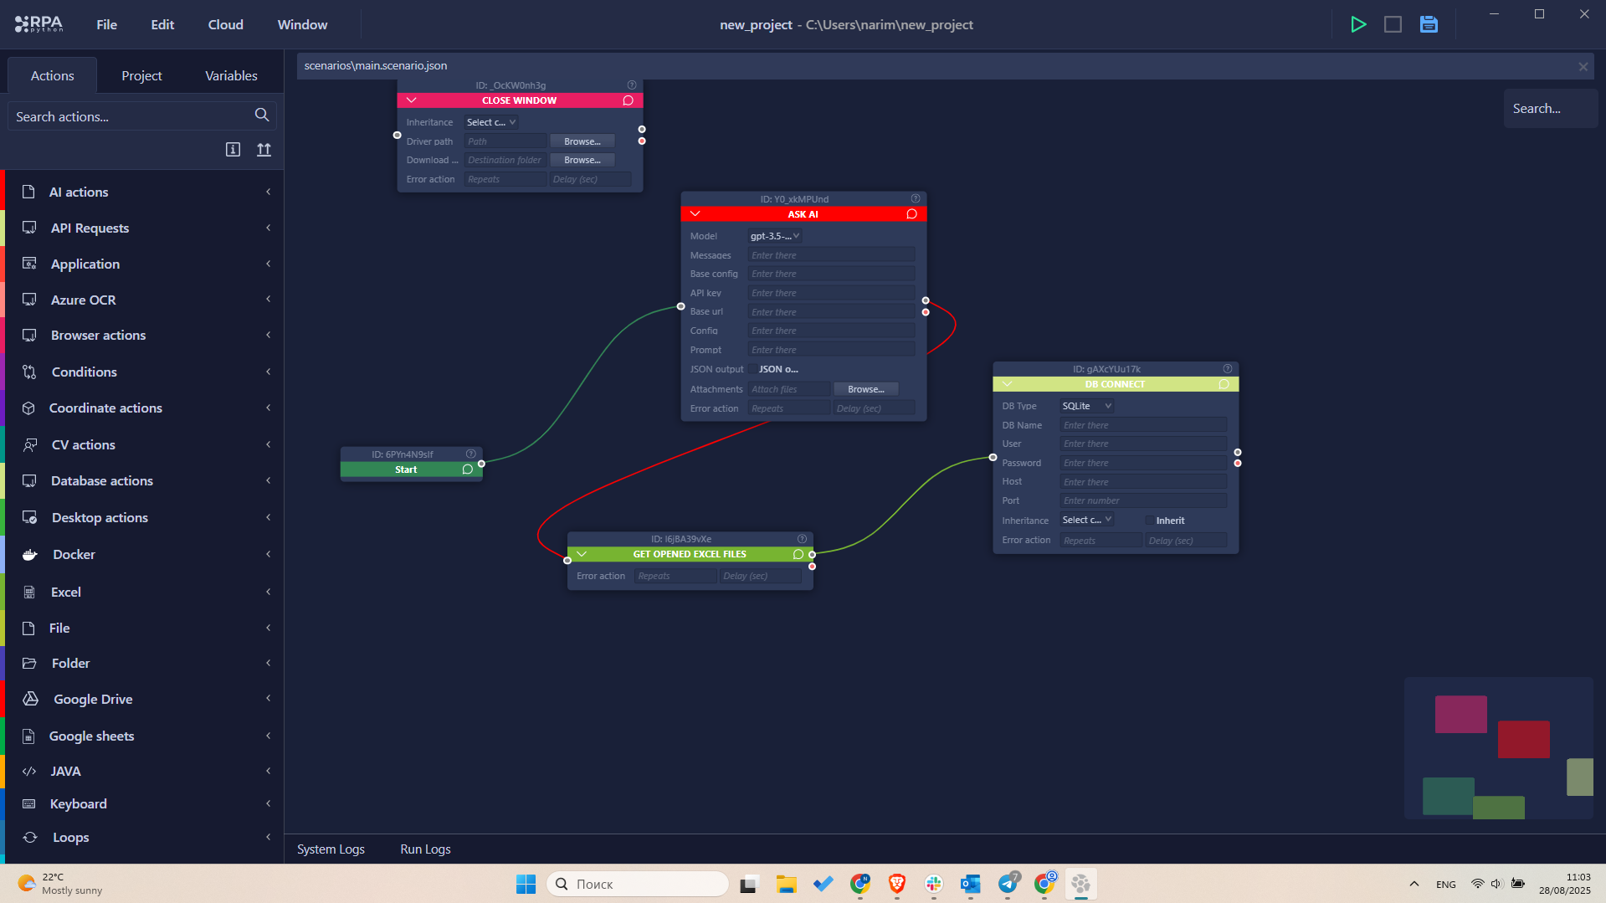Viewport: 1606px width, 903px height.
Task: Open help icon on Ask AI node
Action: tap(916, 199)
